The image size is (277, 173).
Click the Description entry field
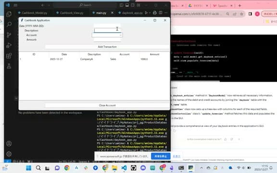coord(107,30)
